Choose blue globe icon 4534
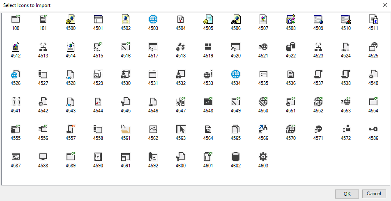 coord(236,74)
